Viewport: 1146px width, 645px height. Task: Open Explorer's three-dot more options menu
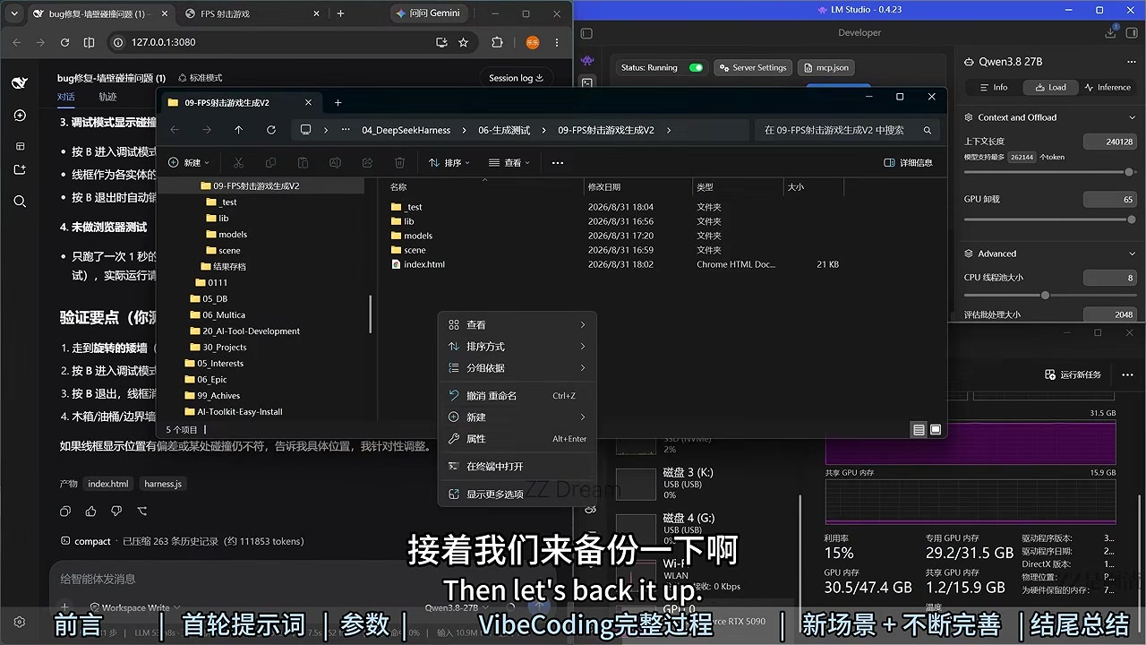[x=558, y=163]
